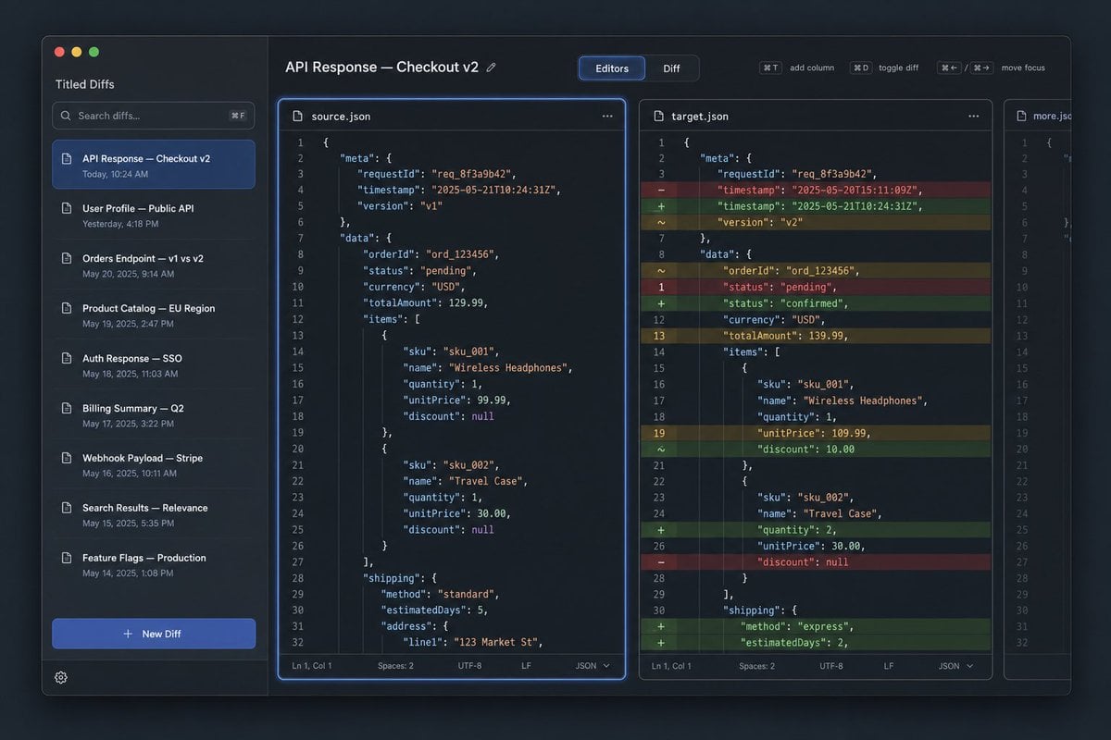The width and height of the screenshot is (1111, 740).
Task: Open the target.json three-dot menu
Action: coord(974,116)
